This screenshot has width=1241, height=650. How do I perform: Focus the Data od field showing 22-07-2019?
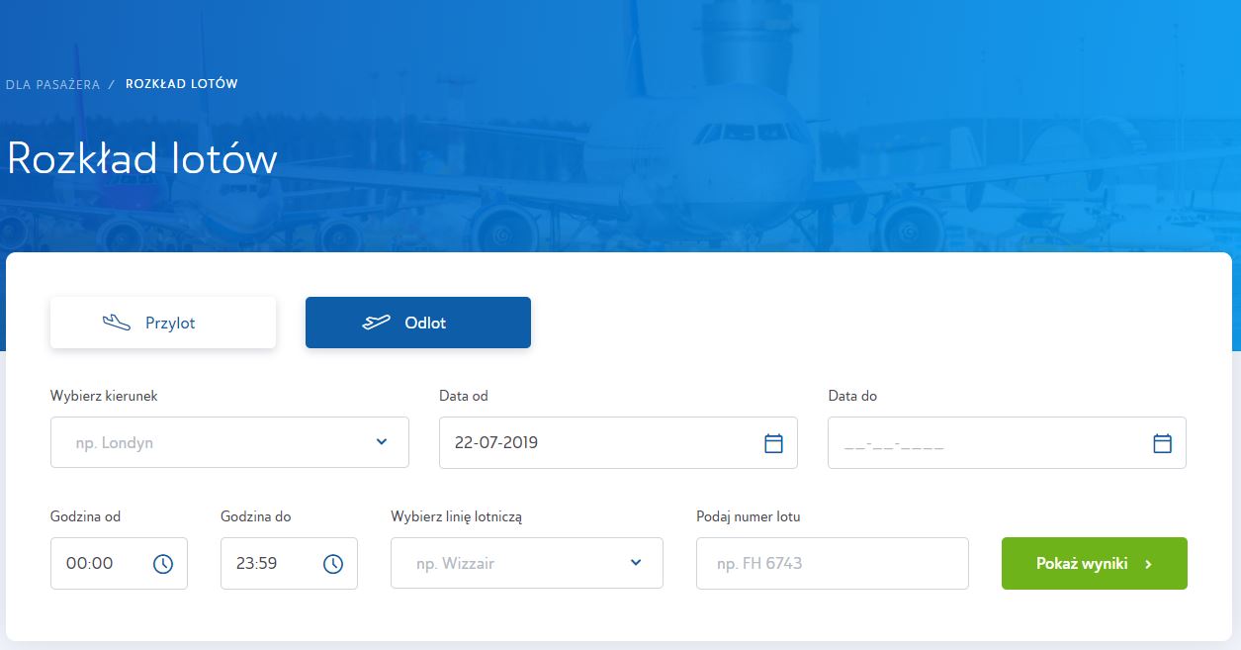point(593,443)
